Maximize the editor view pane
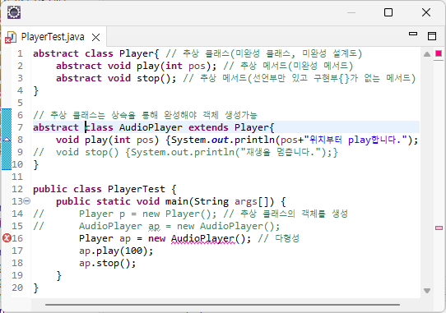446x313 pixels. (x=432, y=36)
